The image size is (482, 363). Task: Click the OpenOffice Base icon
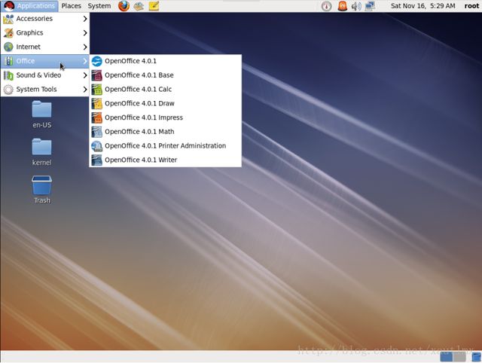pos(97,75)
